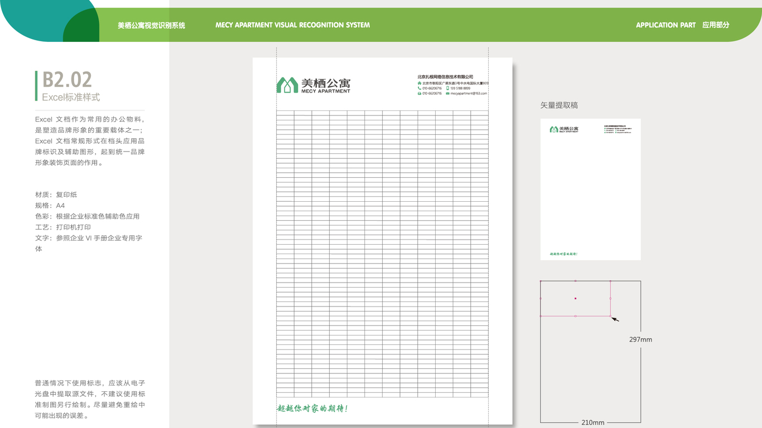Viewport: 762px width, 428px height.
Task: Click the green slogan on the letterhead footer
Action: tap(312, 408)
